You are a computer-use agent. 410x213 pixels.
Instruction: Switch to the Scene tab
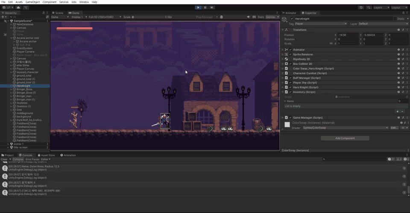[58, 13]
